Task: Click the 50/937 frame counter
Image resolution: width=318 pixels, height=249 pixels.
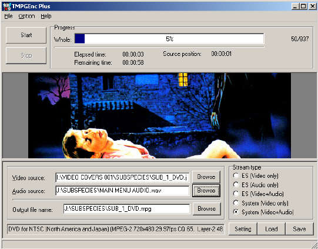Action: coord(300,39)
